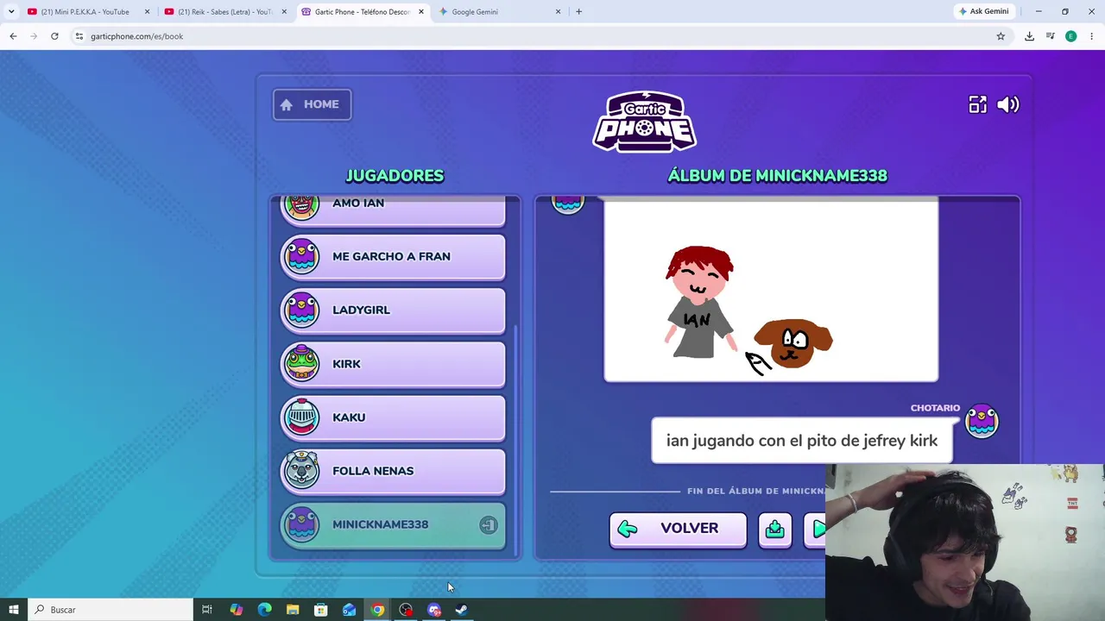
Task: Click the robot avatar next to KAKU
Action: click(x=301, y=417)
